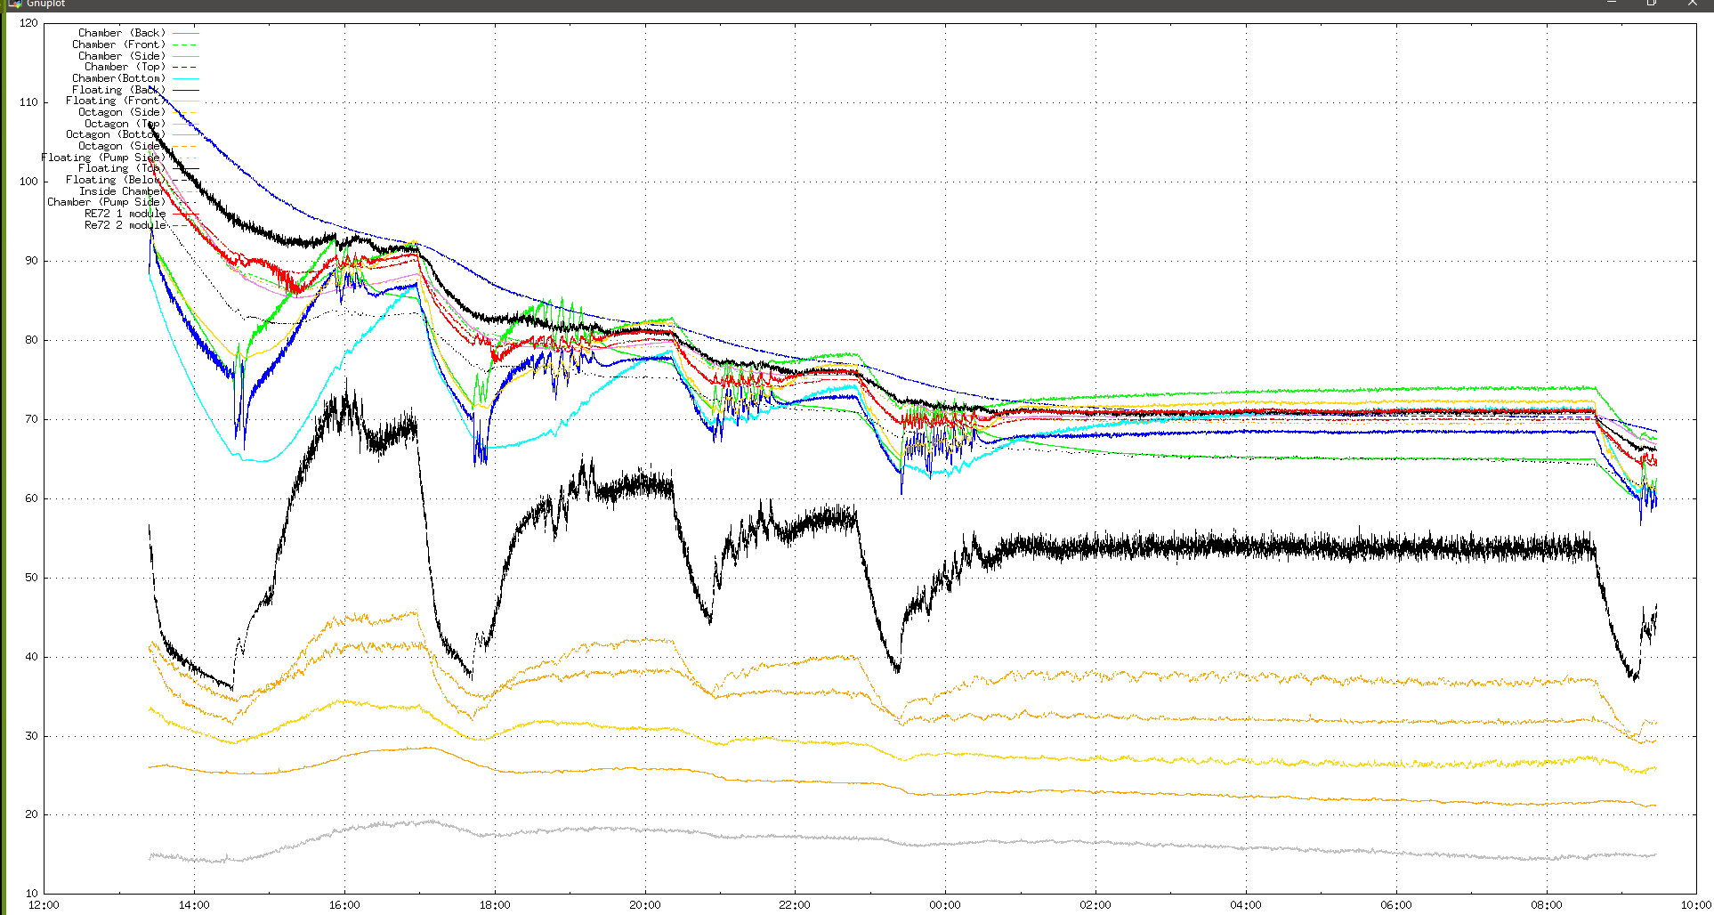Minimize the Gnuplot window
Viewport: 1714px width, 915px height.
tap(1612, 4)
